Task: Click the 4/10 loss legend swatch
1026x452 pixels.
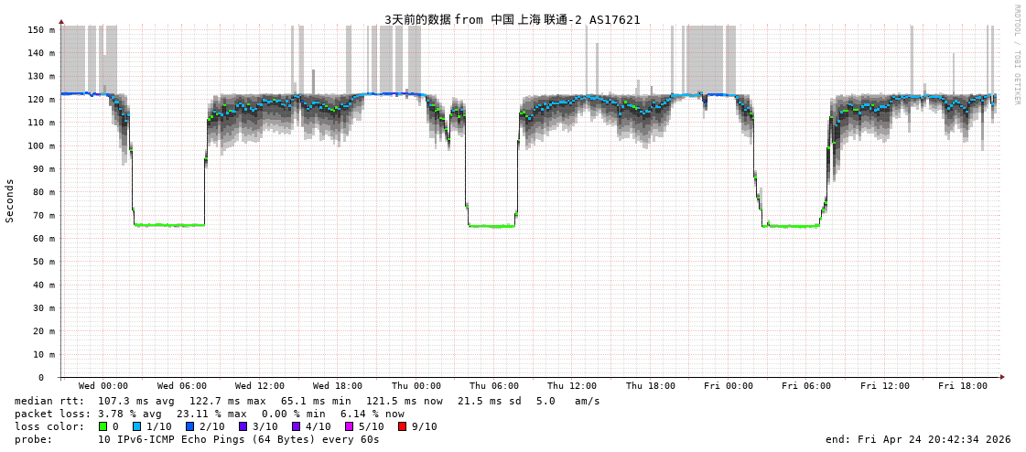Action: (296, 426)
